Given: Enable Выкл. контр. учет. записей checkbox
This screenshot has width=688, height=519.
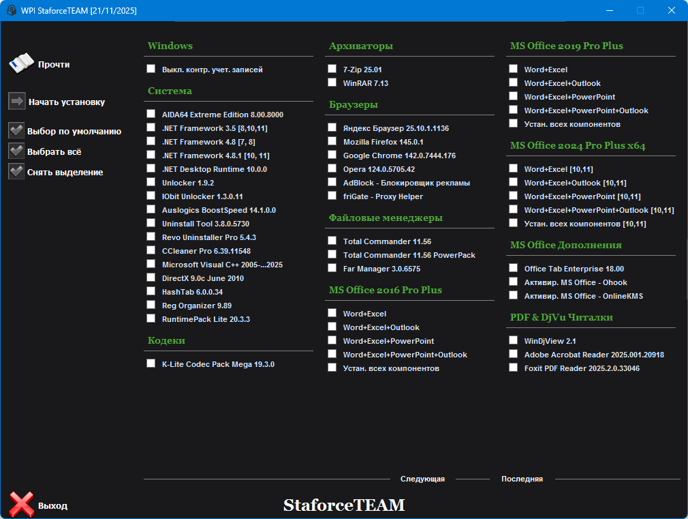Looking at the screenshot, I should (x=151, y=69).
